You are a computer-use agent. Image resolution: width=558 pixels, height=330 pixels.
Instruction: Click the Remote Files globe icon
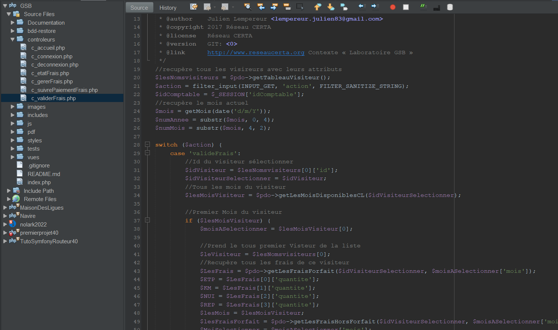click(x=16, y=199)
